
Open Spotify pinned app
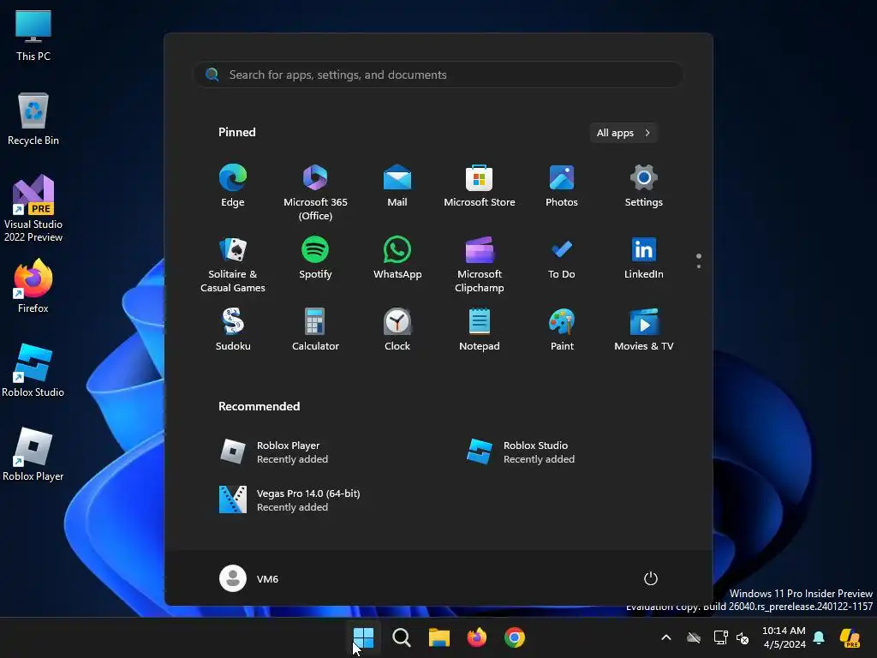pos(315,258)
